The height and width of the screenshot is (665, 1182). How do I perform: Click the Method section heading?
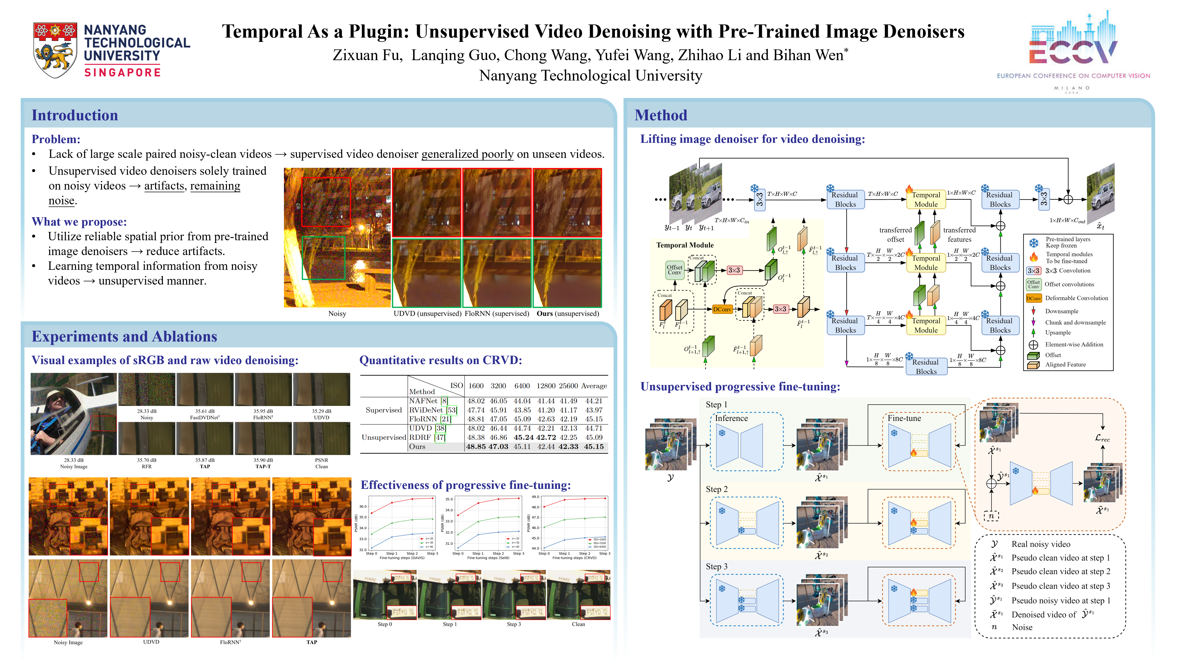tap(660, 115)
